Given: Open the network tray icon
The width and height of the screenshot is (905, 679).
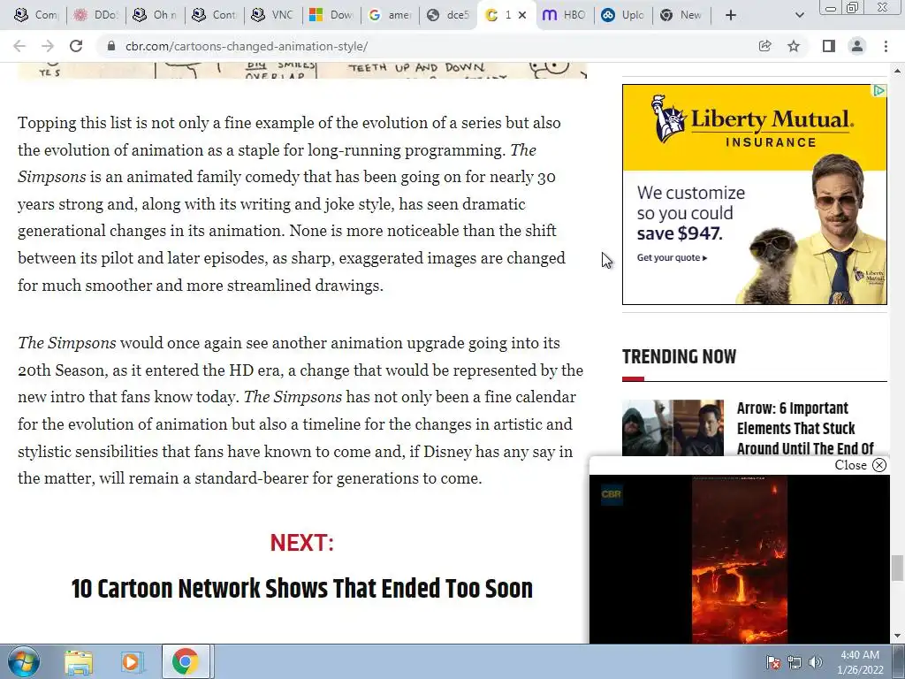Looking at the screenshot, I should [x=795, y=662].
